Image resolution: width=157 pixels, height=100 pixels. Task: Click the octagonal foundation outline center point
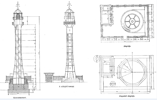pos(132,72)
